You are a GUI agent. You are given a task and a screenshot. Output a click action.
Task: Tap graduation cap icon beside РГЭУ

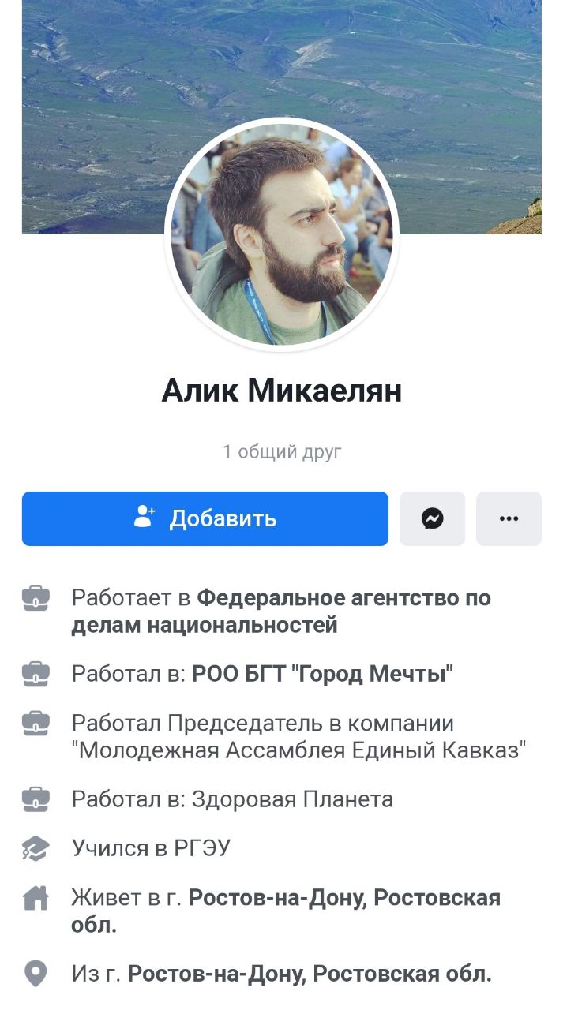pos(36,848)
